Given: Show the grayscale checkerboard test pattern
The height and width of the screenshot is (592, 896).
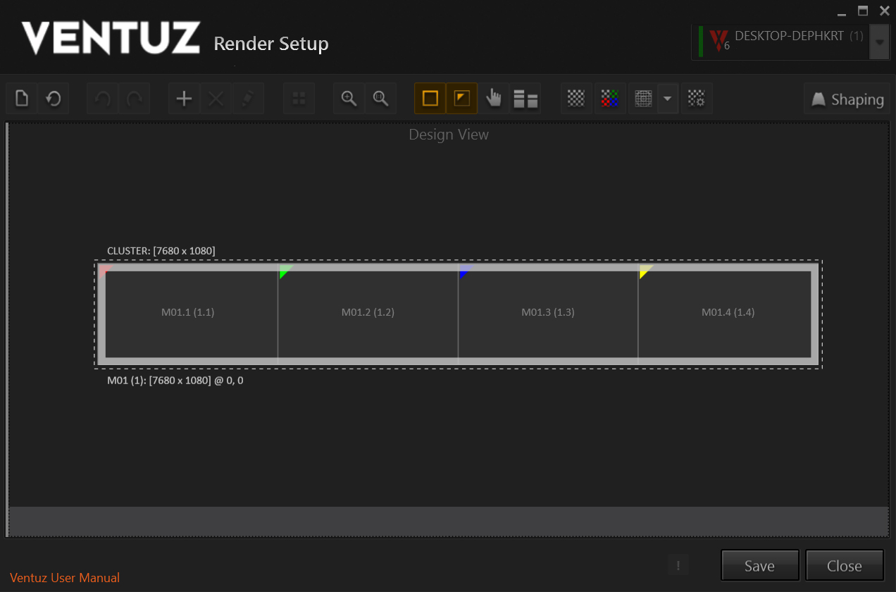Looking at the screenshot, I should (x=576, y=99).
